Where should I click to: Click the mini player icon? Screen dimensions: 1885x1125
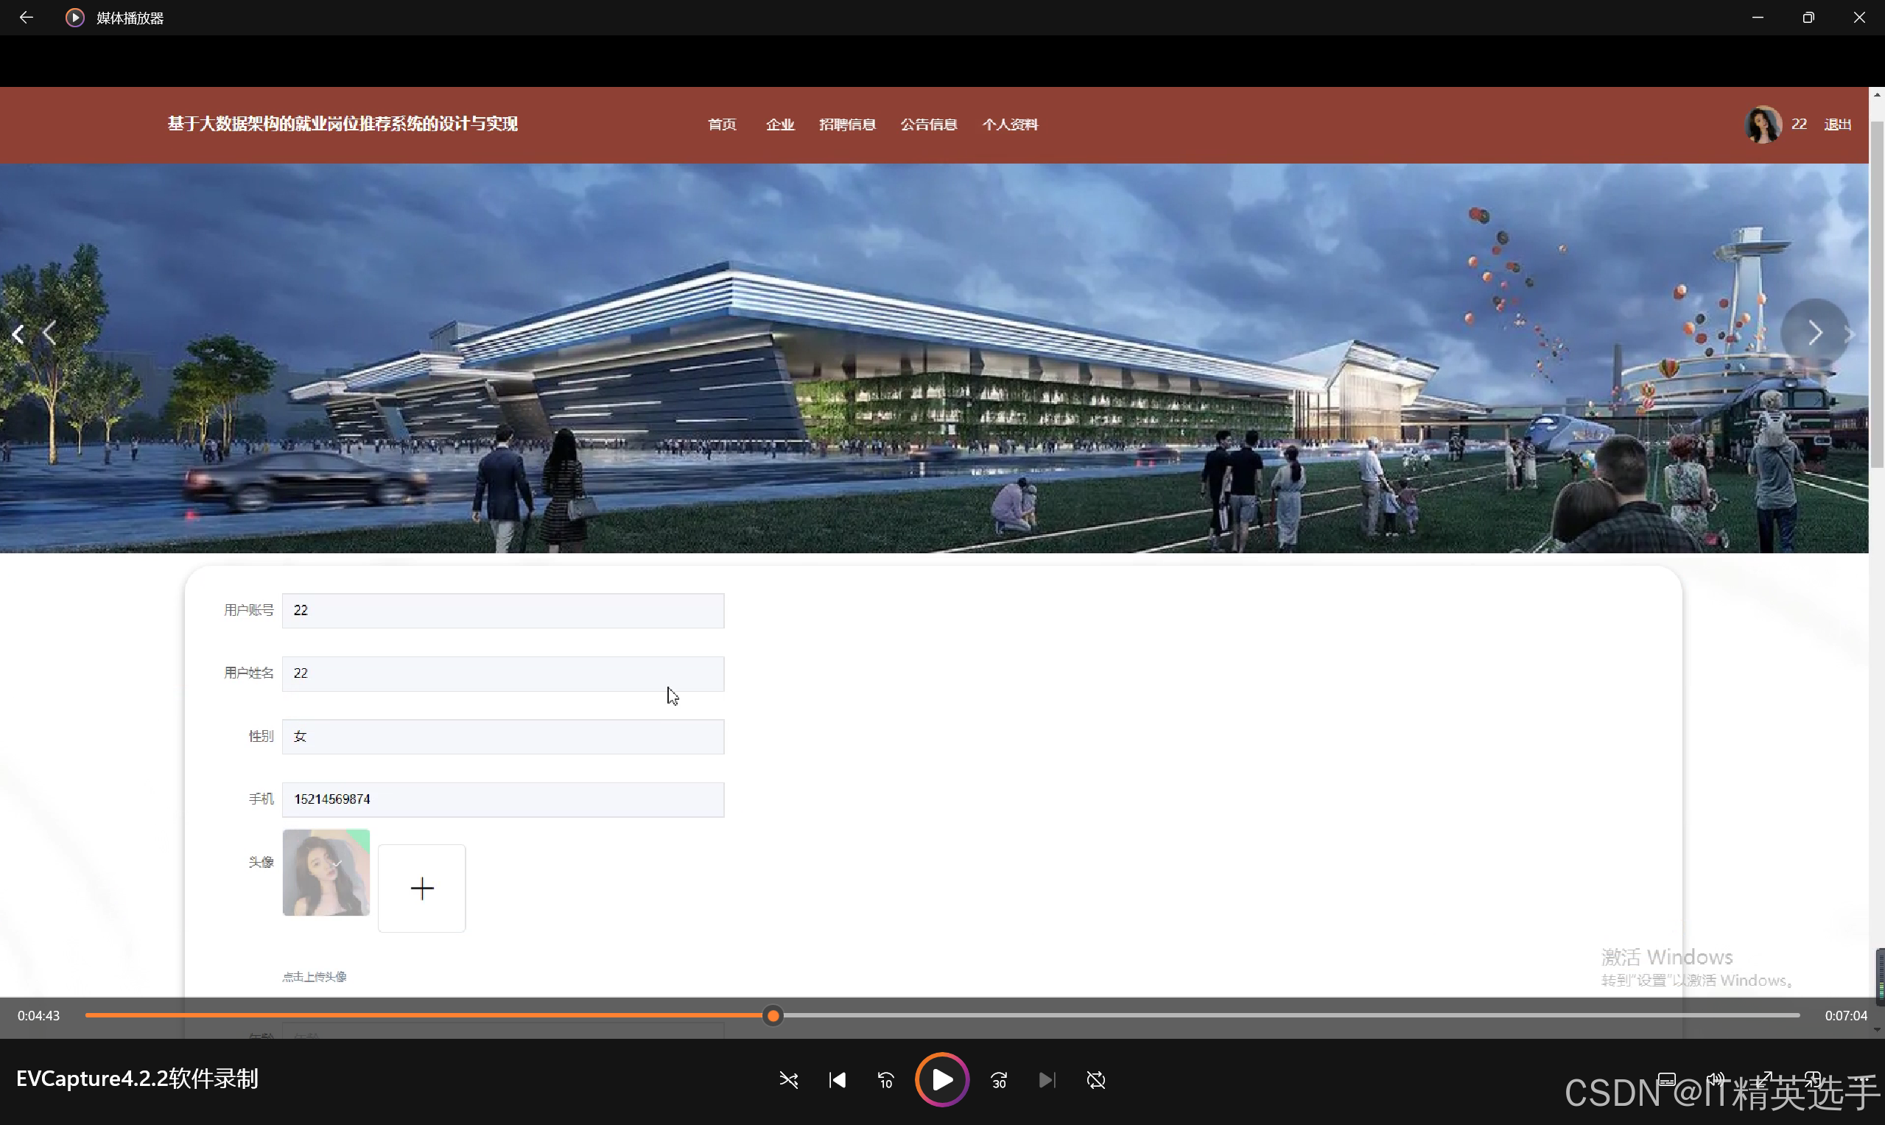[x=1813, y=1079]
